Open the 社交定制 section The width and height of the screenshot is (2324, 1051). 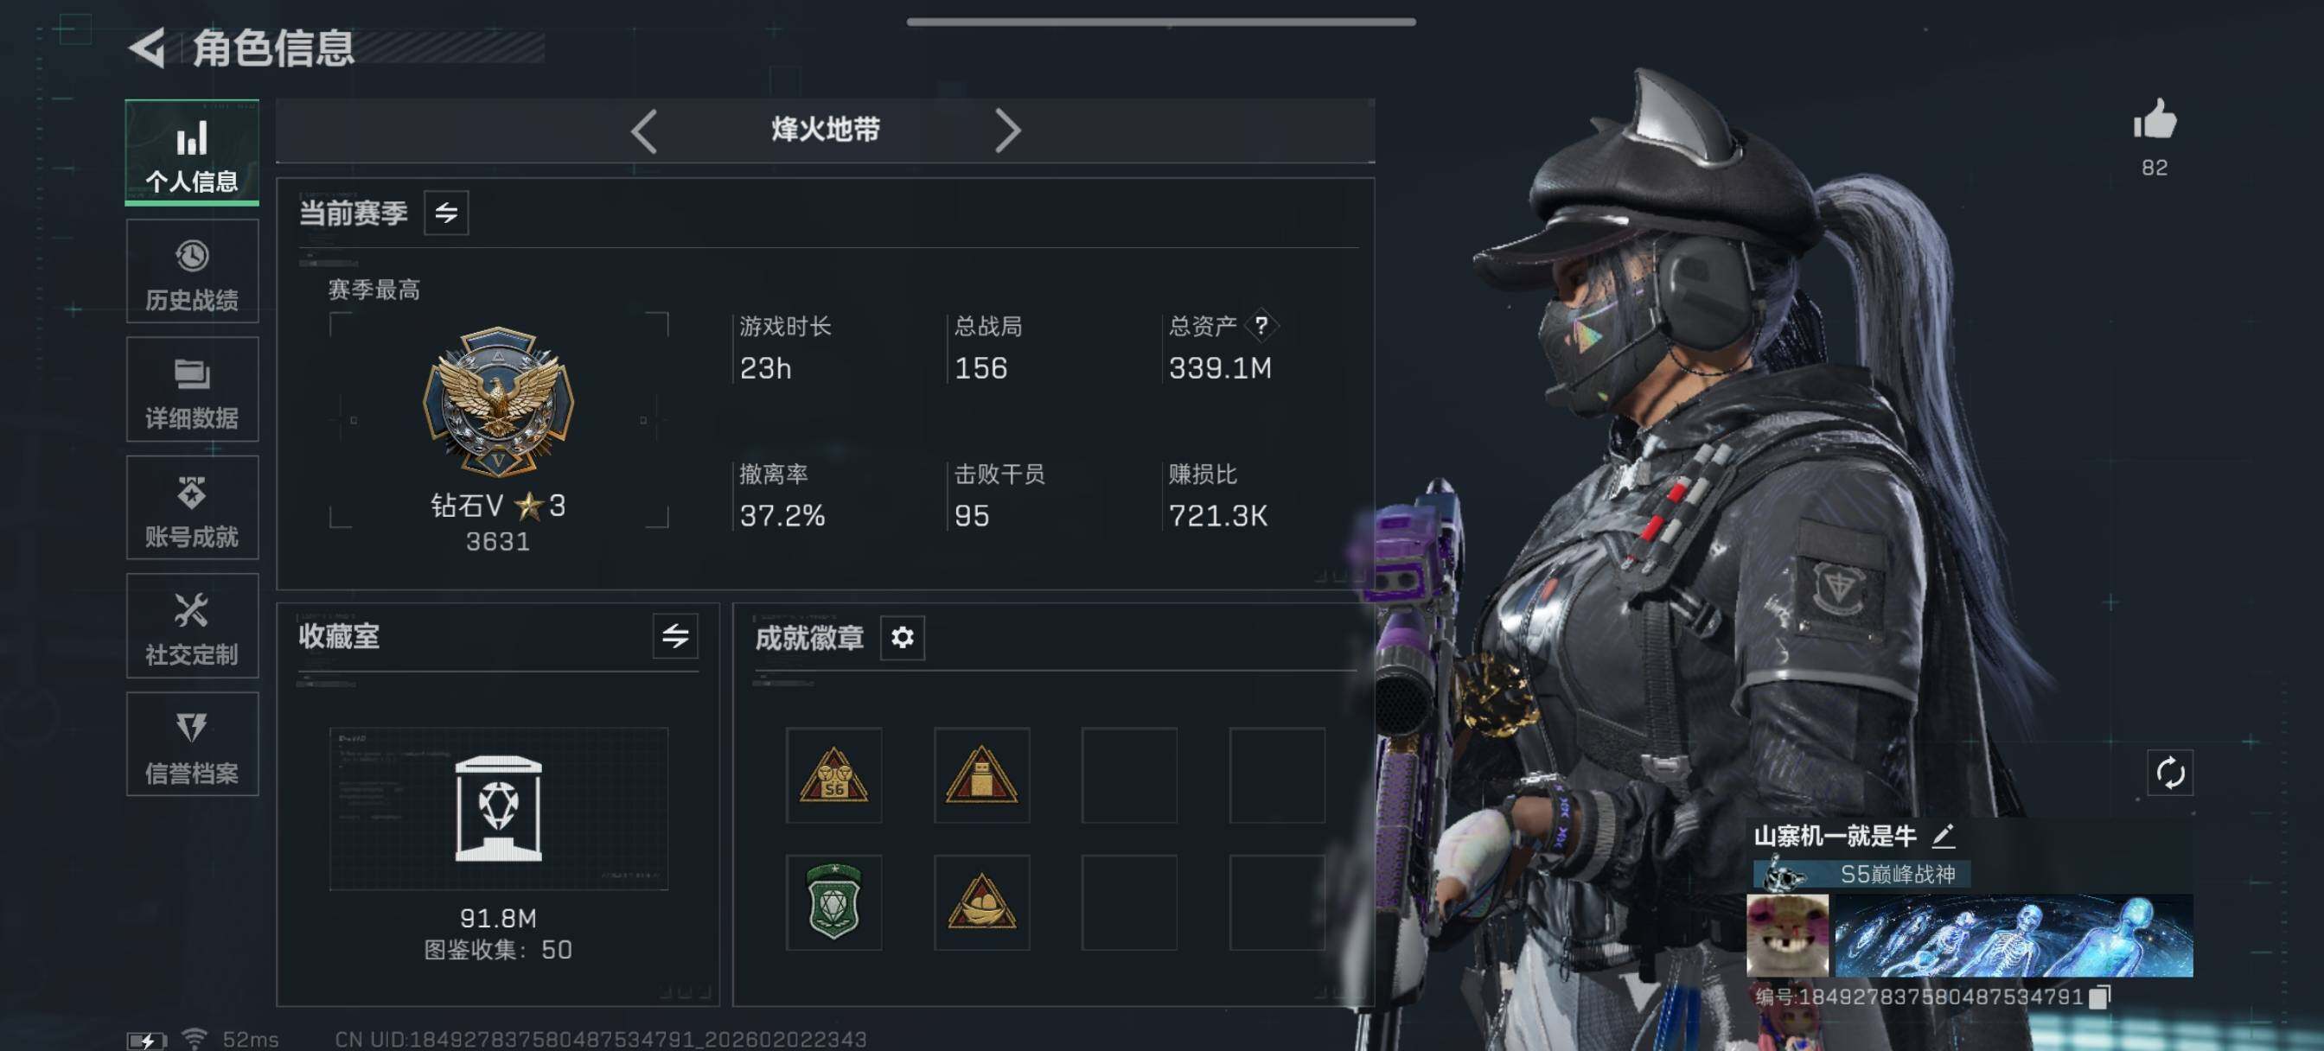tap(192, 626)
